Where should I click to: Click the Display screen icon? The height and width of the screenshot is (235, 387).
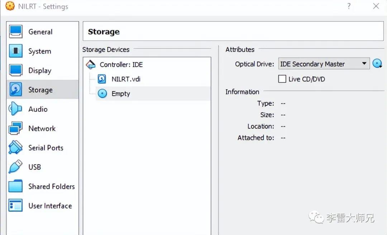[x=16, y=71]
